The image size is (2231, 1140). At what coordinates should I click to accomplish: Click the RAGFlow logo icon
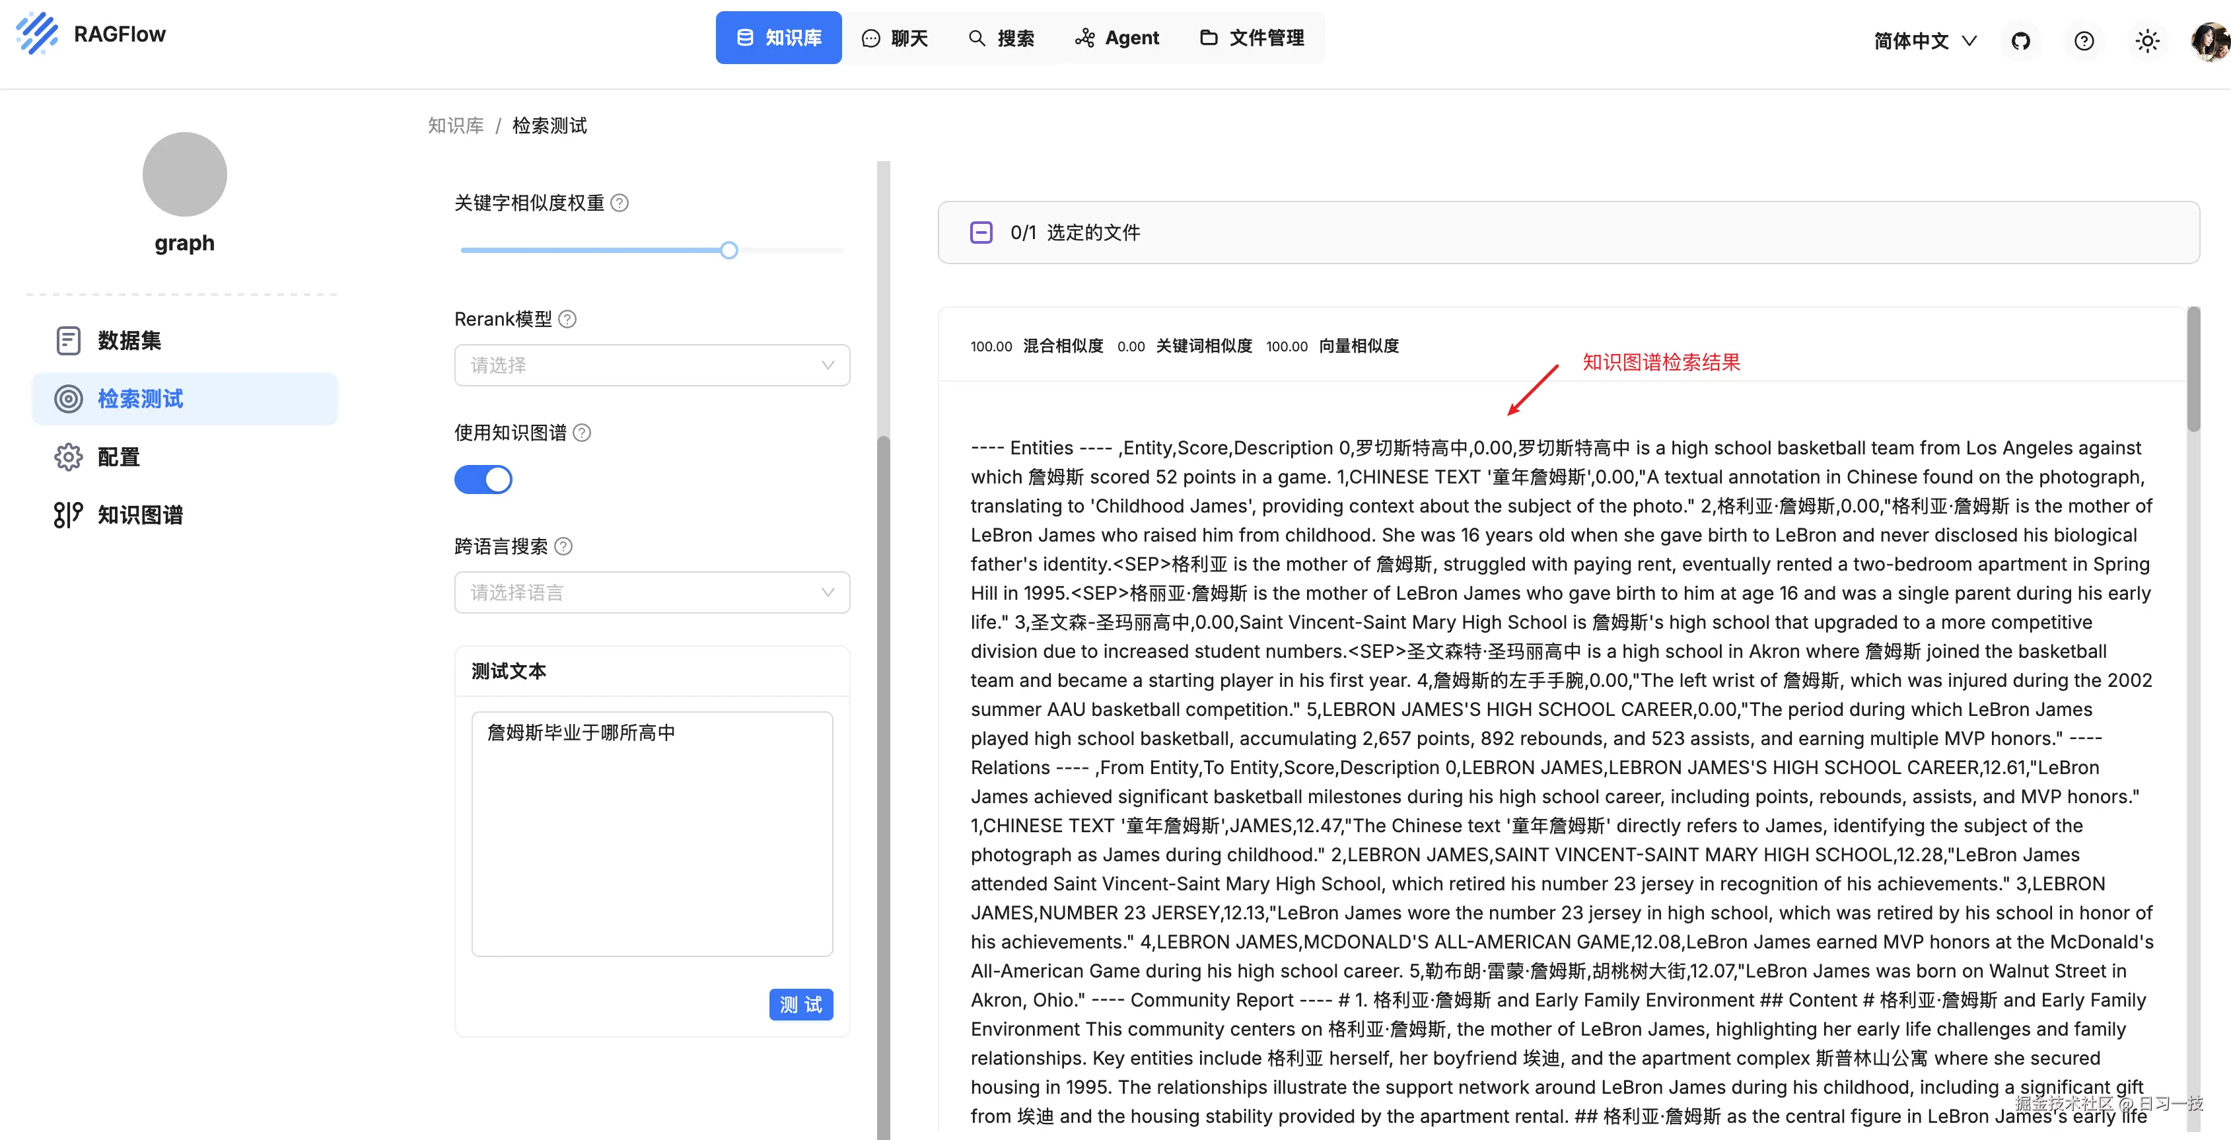pyautogui.click(x=36, y=34)
